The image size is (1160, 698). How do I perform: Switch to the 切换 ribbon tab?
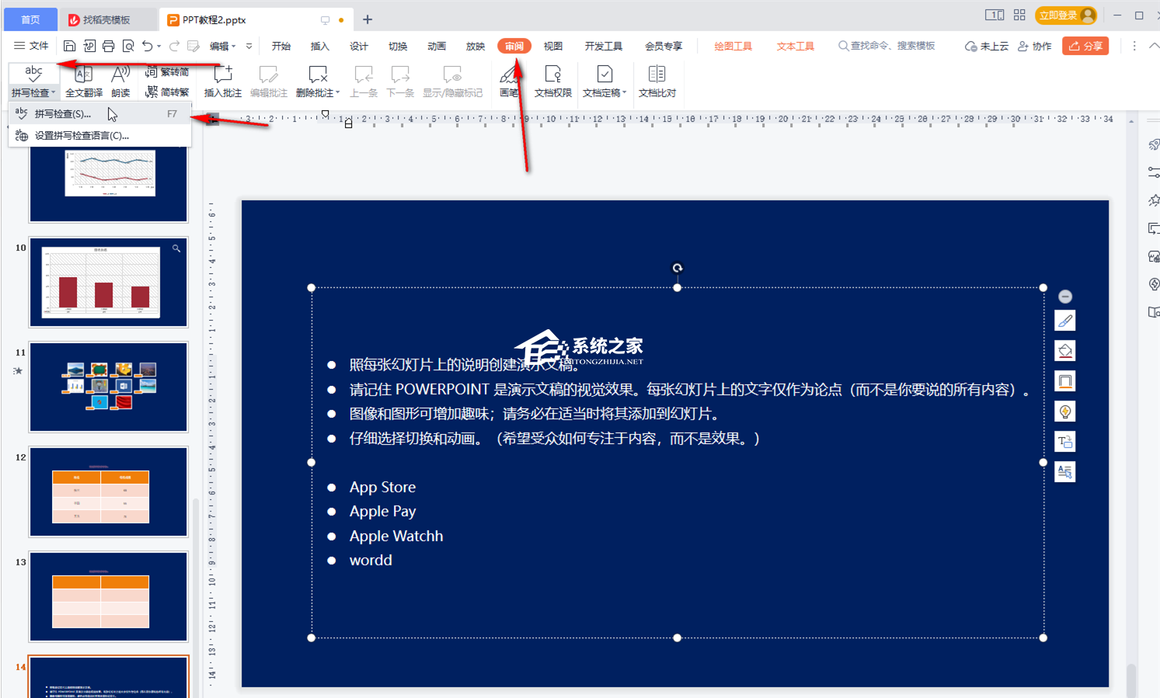coord(398,47)
